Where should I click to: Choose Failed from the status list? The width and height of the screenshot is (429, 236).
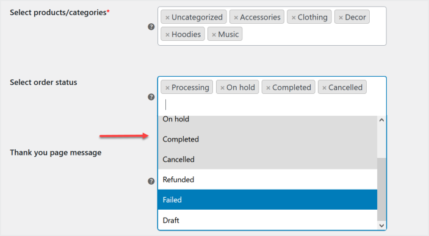point(267,199)
